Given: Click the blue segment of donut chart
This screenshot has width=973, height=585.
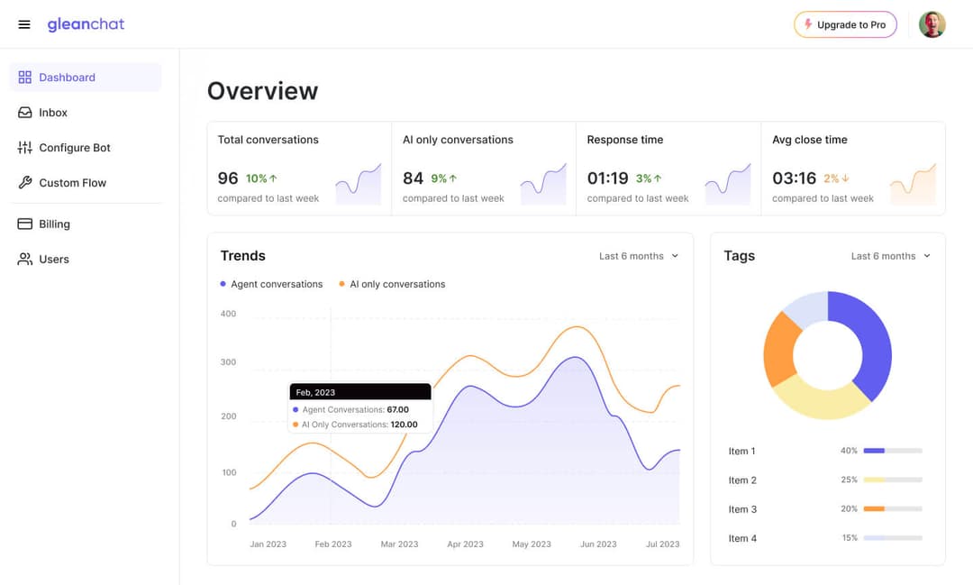Looking at the screenshot, I should [870, 343].
